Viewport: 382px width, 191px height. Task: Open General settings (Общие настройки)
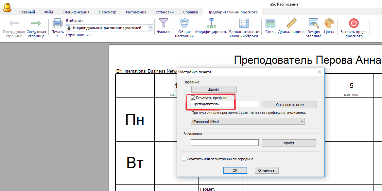coord(184,24)
